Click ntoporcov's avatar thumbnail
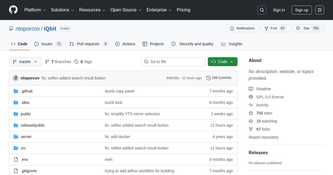 pos(16,78)
